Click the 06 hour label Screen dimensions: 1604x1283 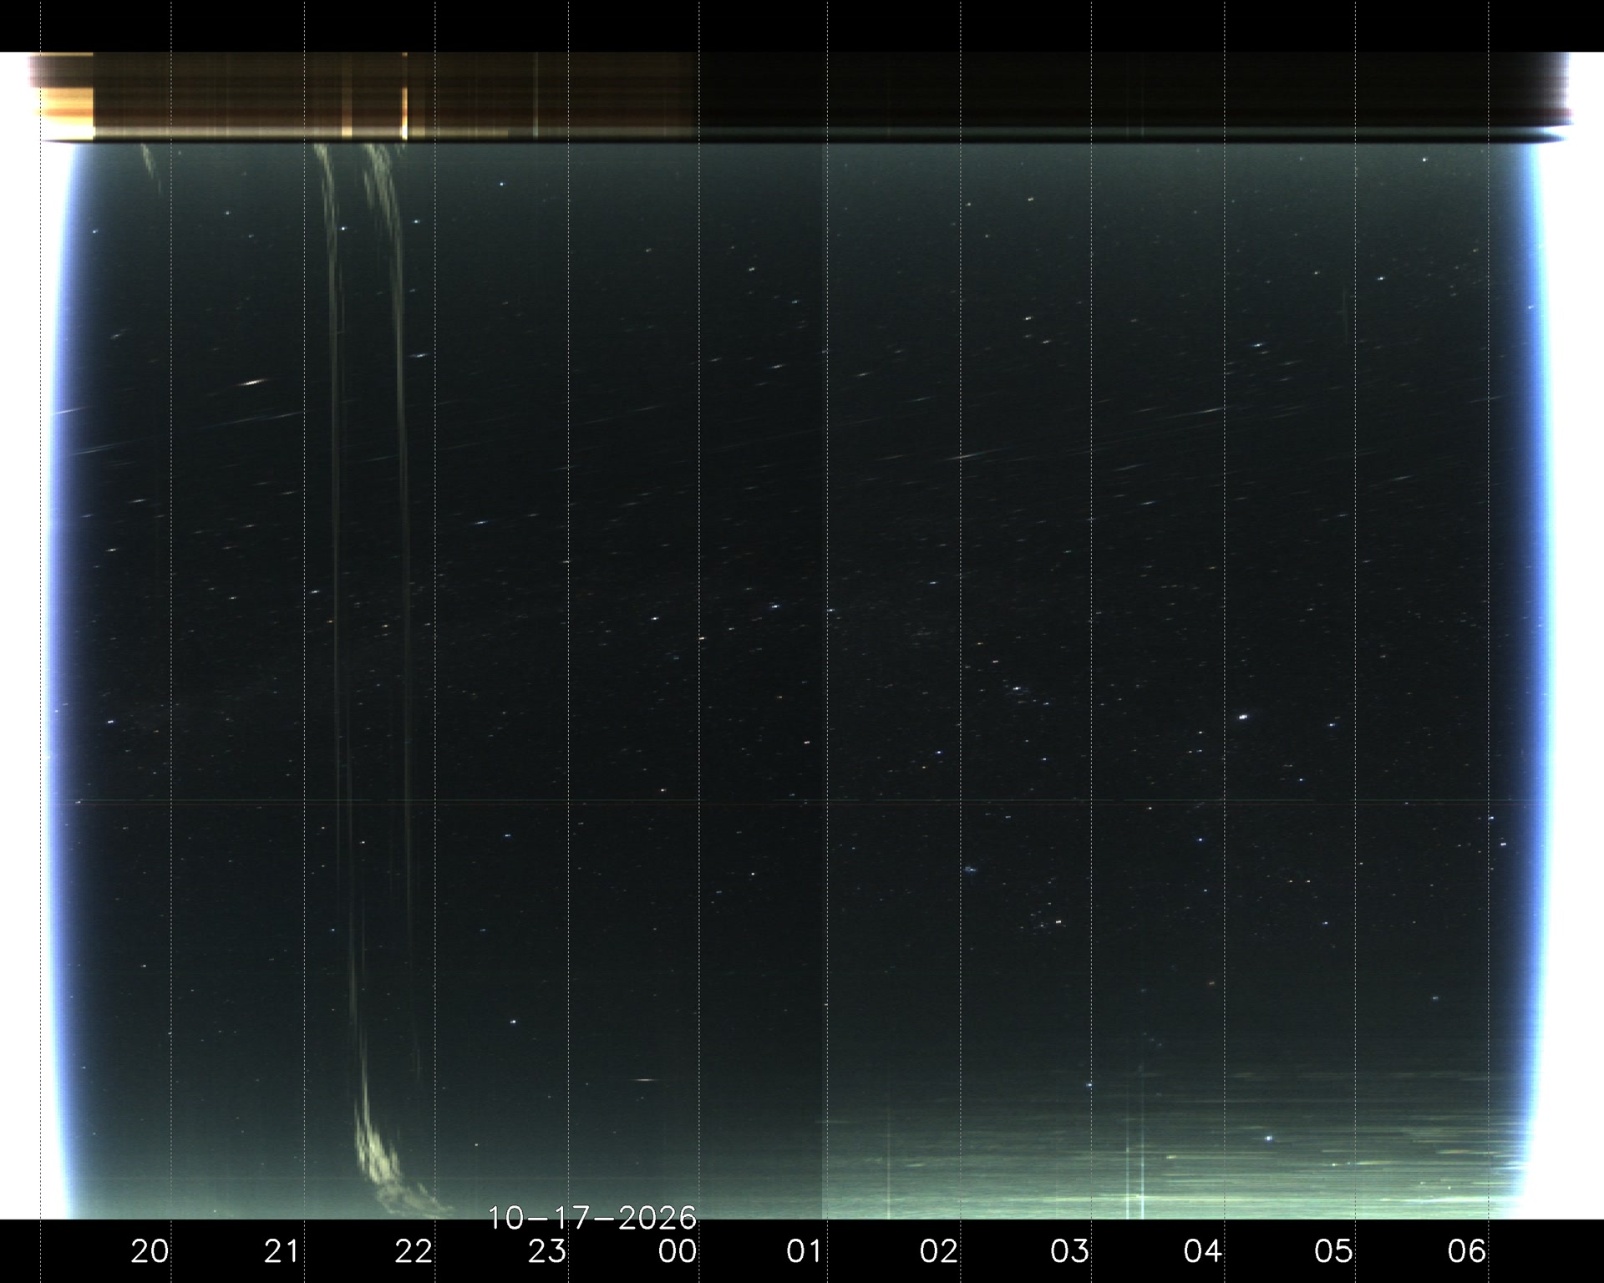(x=1467, y=1250)
